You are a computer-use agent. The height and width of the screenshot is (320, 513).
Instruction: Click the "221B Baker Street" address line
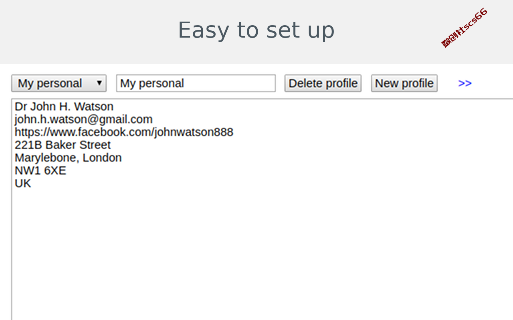[63, 145]
